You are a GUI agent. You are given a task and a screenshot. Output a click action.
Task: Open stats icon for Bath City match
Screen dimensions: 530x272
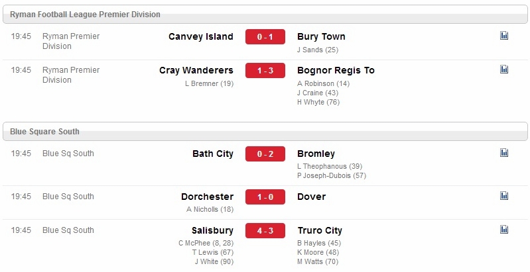click(x=504, y=152)
